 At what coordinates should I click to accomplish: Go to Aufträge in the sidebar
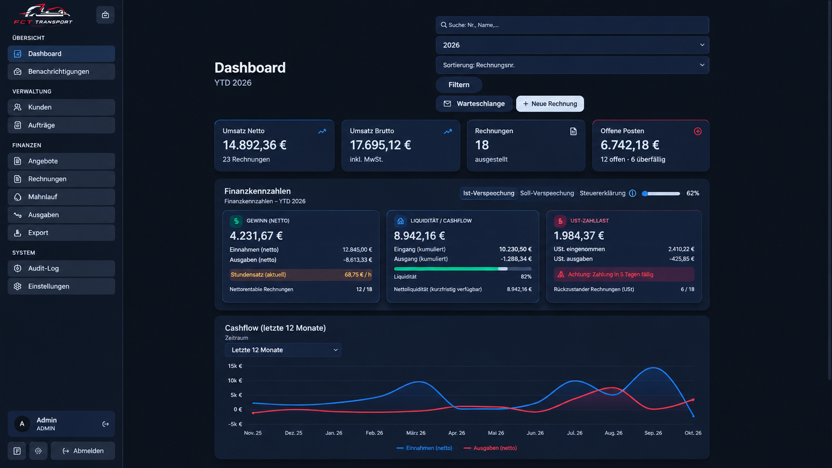point(61,125)
